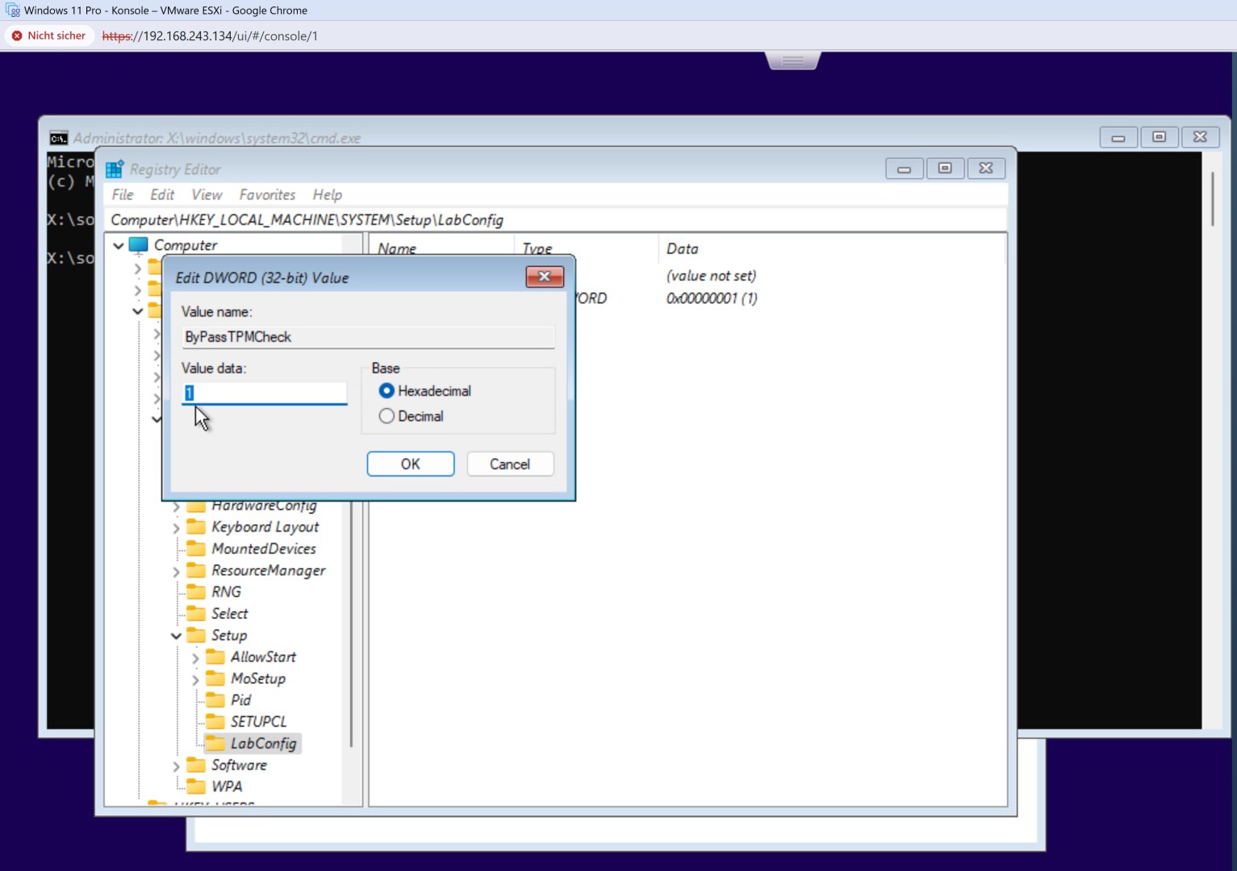Minimize the Registry Editor window
The image size is (1237, 871).
point(904,169)
